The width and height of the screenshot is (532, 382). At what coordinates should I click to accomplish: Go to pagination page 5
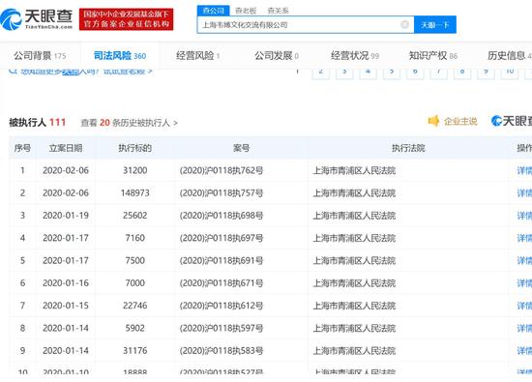[392, 73]
